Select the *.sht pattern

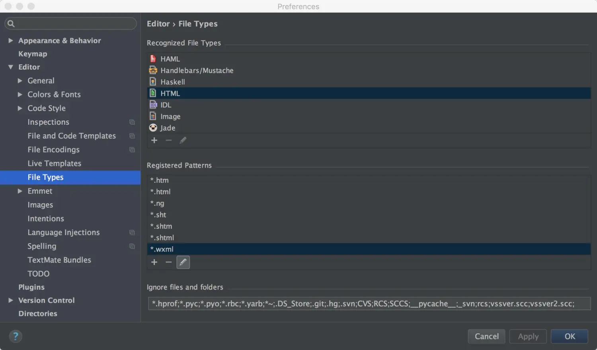[369, 215]
